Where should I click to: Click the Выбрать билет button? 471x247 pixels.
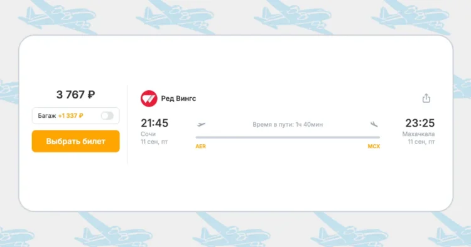(x=76, y=141)
